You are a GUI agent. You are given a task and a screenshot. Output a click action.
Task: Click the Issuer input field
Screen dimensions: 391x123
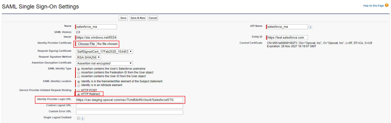point(96,38)
